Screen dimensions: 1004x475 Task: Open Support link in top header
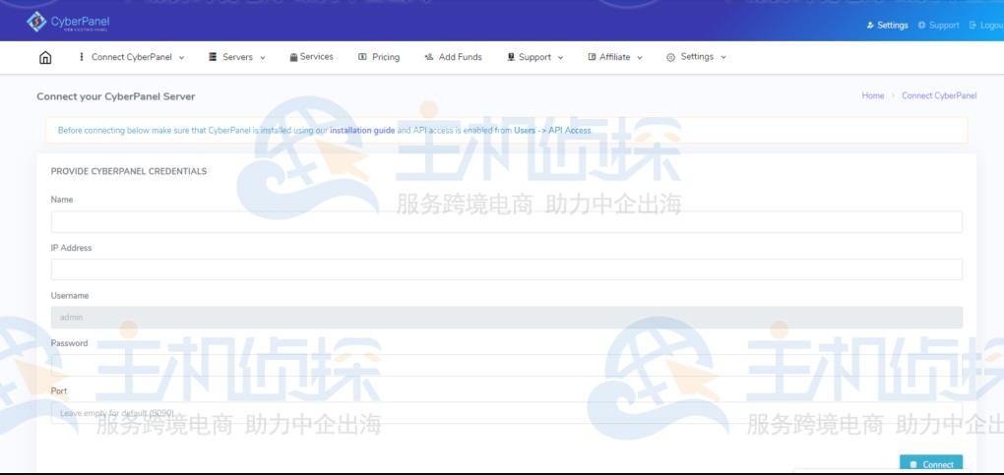944,26
